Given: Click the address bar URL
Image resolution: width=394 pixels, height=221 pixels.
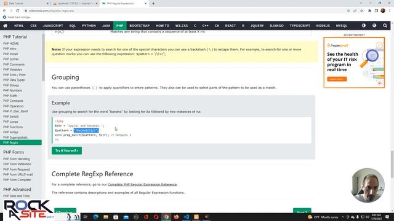Looking at the screenshot, I should tap(52, 11).
